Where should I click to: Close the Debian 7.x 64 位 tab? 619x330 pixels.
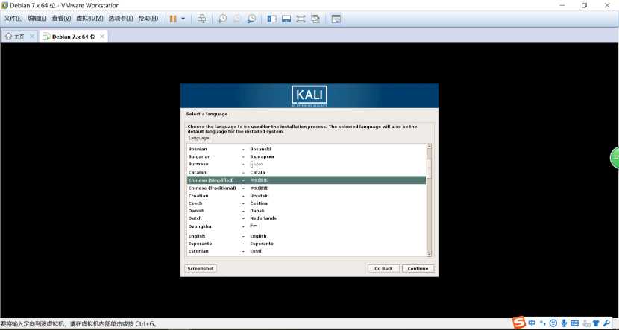click(x=102, y=37)
